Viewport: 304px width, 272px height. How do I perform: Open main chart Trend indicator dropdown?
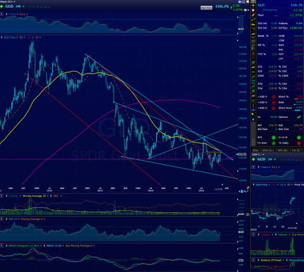pos(17,15)
